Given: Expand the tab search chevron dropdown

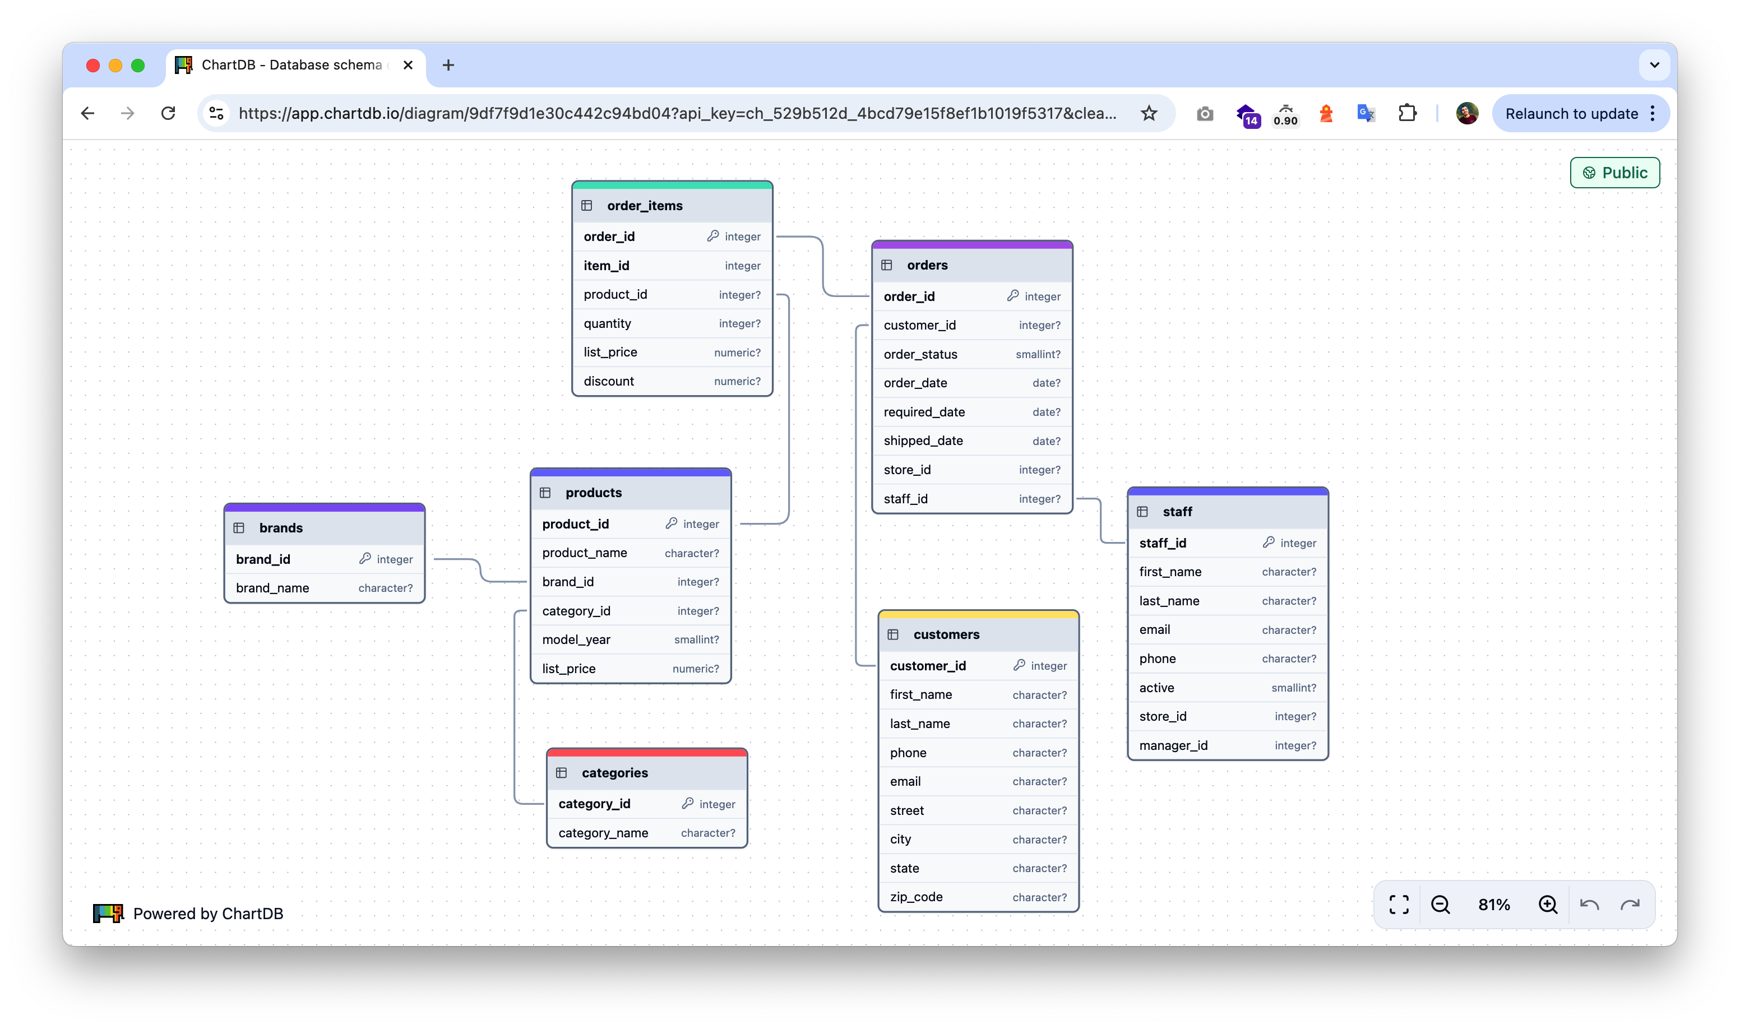Looking at the screenshot, I should pyautogui.click(x=1654, y=65).
